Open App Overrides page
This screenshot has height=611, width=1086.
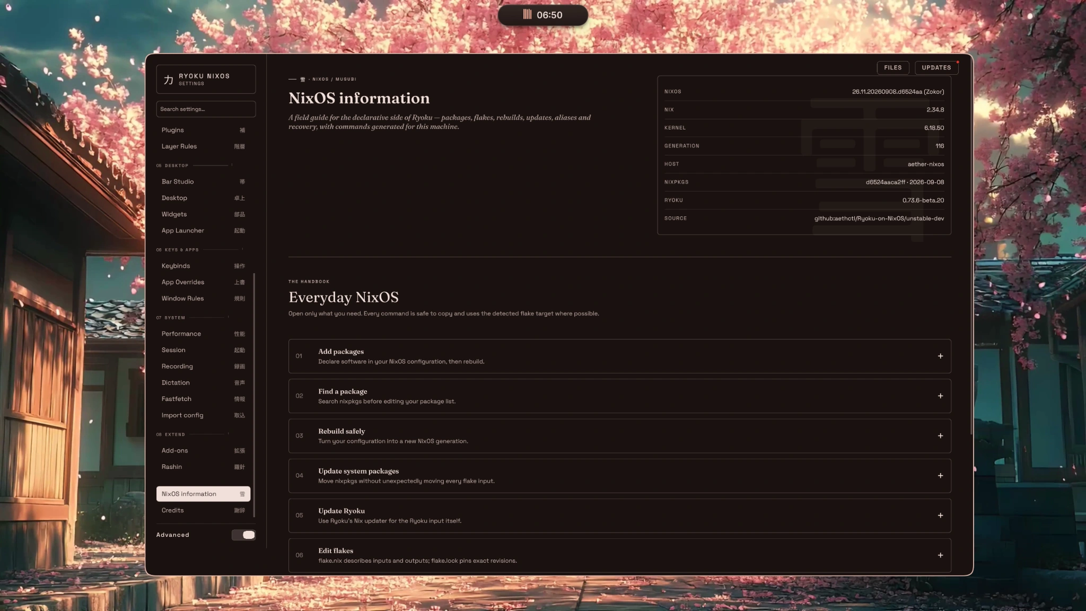203,282
